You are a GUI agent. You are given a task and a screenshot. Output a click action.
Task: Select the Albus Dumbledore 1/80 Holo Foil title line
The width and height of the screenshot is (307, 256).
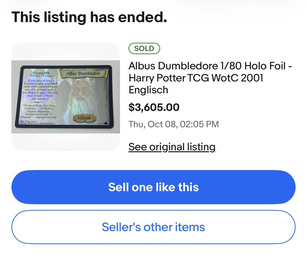tap(210, 66)
